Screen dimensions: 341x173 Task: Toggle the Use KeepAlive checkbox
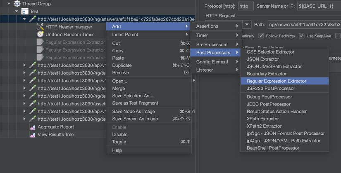[301, 36]
